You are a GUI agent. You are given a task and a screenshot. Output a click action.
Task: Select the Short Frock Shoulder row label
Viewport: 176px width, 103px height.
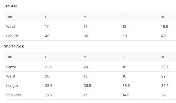[x=14, y=95]
